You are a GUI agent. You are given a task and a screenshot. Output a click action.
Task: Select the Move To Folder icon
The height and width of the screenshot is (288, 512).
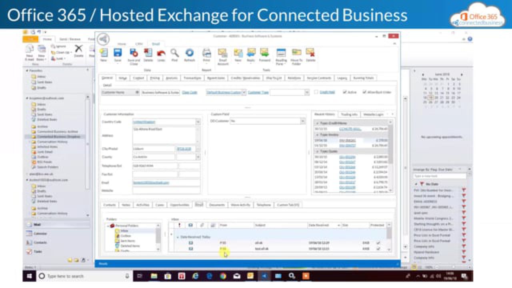297,55
